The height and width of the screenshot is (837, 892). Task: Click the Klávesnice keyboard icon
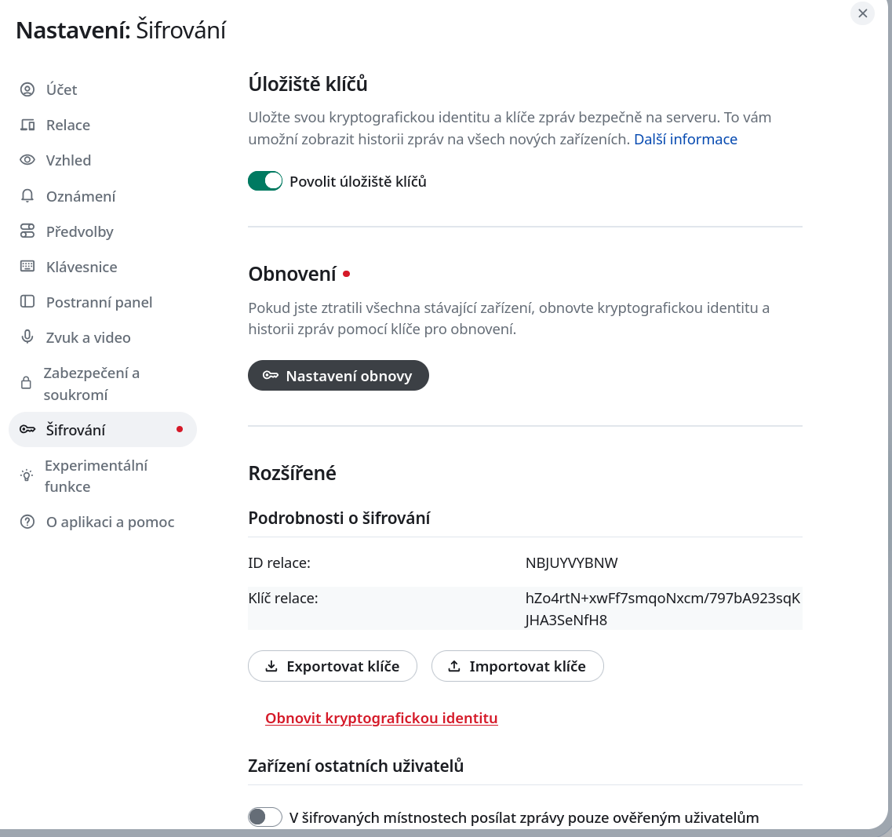[x=27, y=267]
